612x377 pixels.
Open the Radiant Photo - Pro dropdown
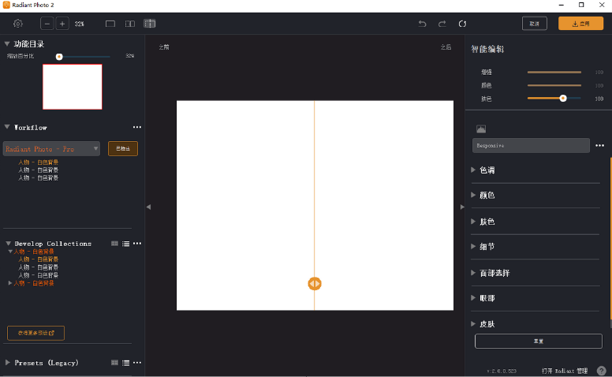pos(51,148)
